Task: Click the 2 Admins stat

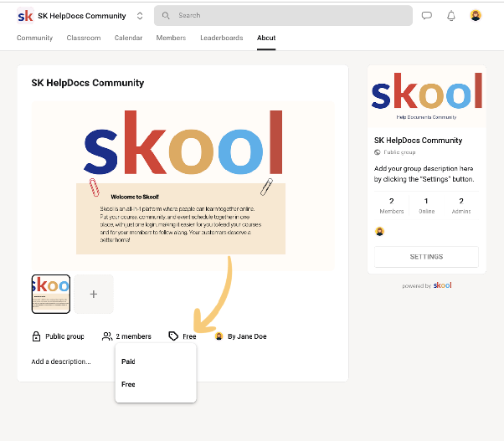Action: tap(461, 206)
